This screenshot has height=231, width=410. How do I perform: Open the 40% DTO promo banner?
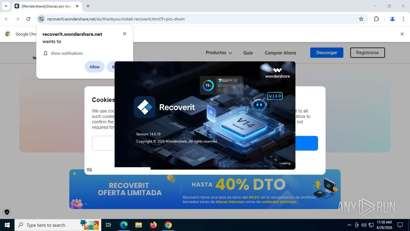205,189
